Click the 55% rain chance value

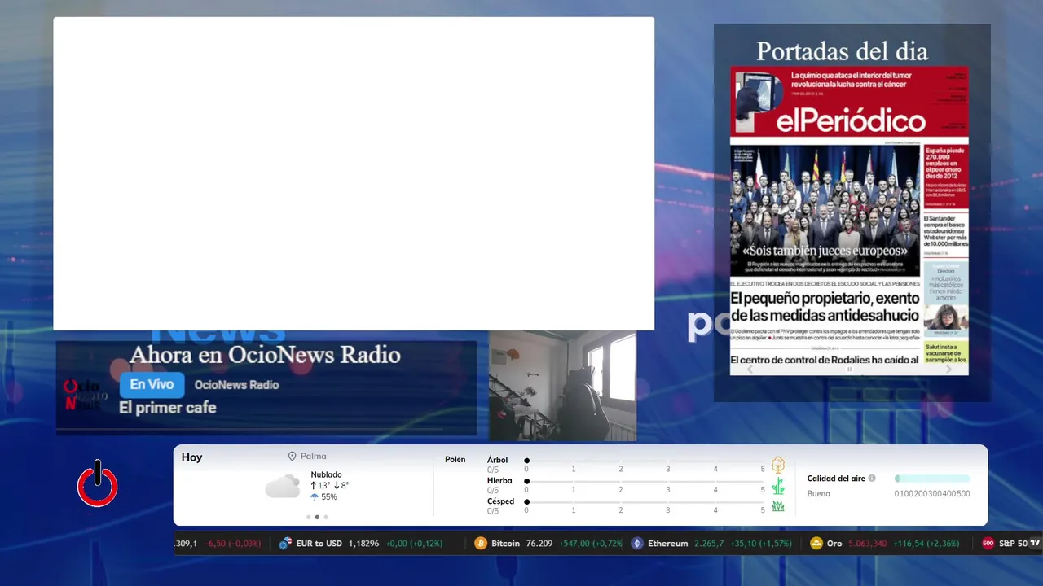(x=328, y=497)
